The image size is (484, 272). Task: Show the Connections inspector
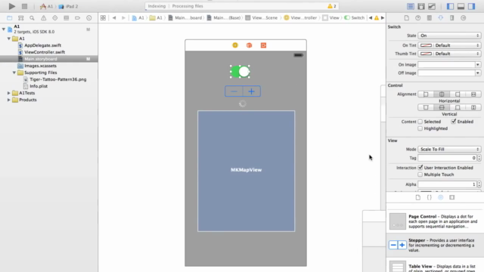(464, 18)
